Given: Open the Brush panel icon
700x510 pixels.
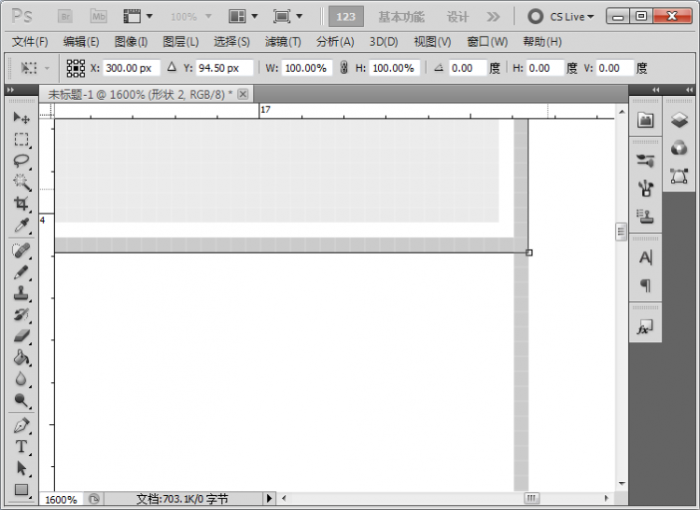Looking at the screenshot, I should click(646, 188).
